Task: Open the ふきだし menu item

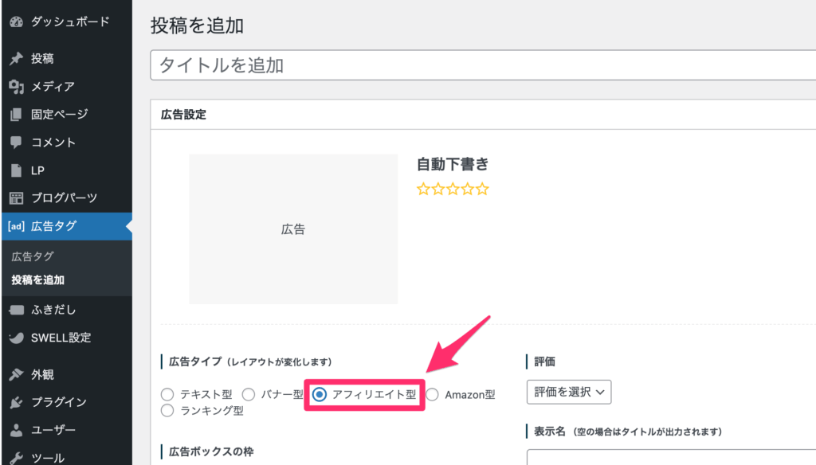Action: (53, 309)
